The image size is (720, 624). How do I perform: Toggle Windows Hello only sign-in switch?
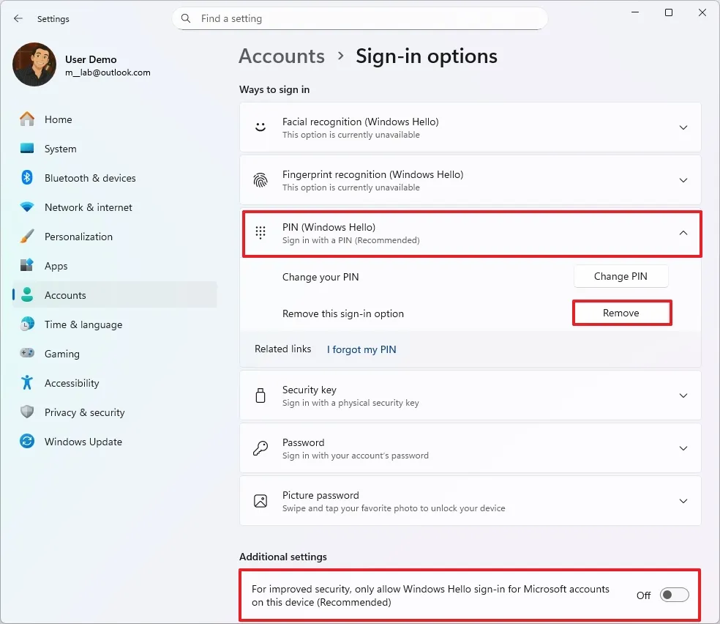674,595
